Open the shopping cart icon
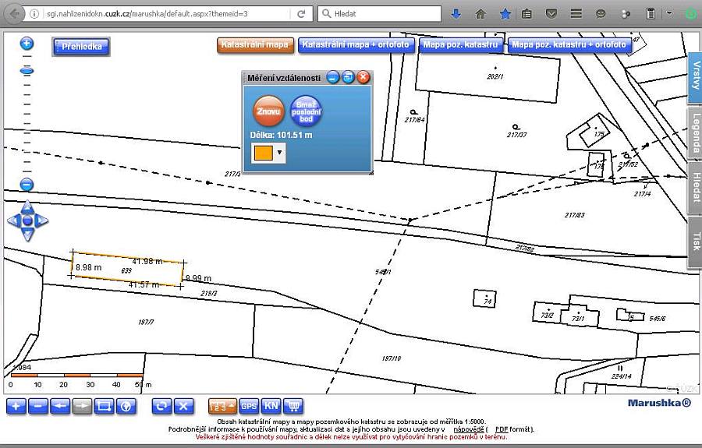 [294, 406]
